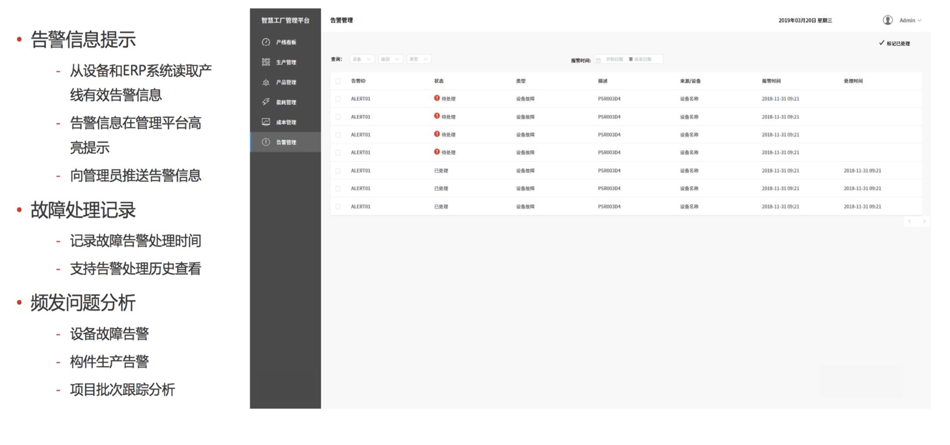Click the lightning icon beside 能耗管理
The width and height of the screenshot is (950, 445).
pyautogui.click(x=266, y=102)
